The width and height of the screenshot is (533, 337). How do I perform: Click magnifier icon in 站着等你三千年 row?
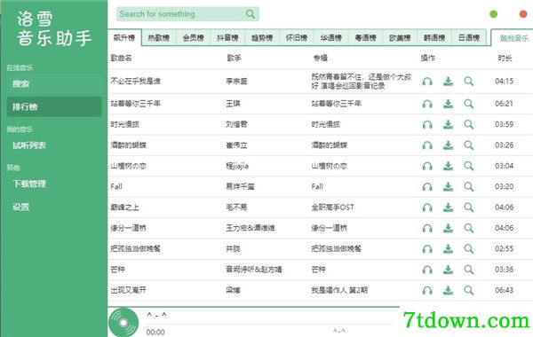[469, 104]
